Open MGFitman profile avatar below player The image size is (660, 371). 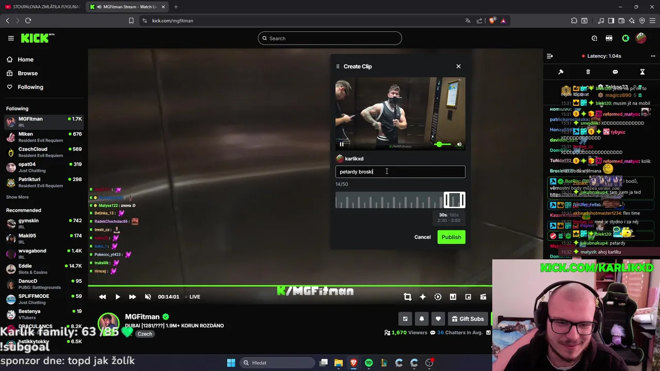[x=108, y=323]
